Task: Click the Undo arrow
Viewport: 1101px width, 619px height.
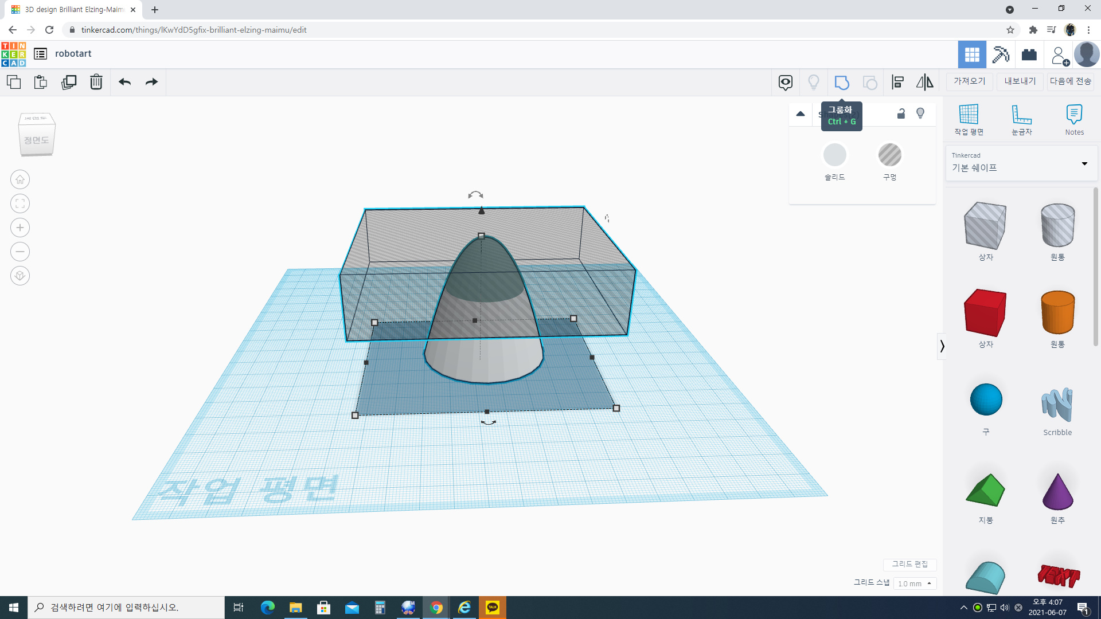Action: (124, 83)
